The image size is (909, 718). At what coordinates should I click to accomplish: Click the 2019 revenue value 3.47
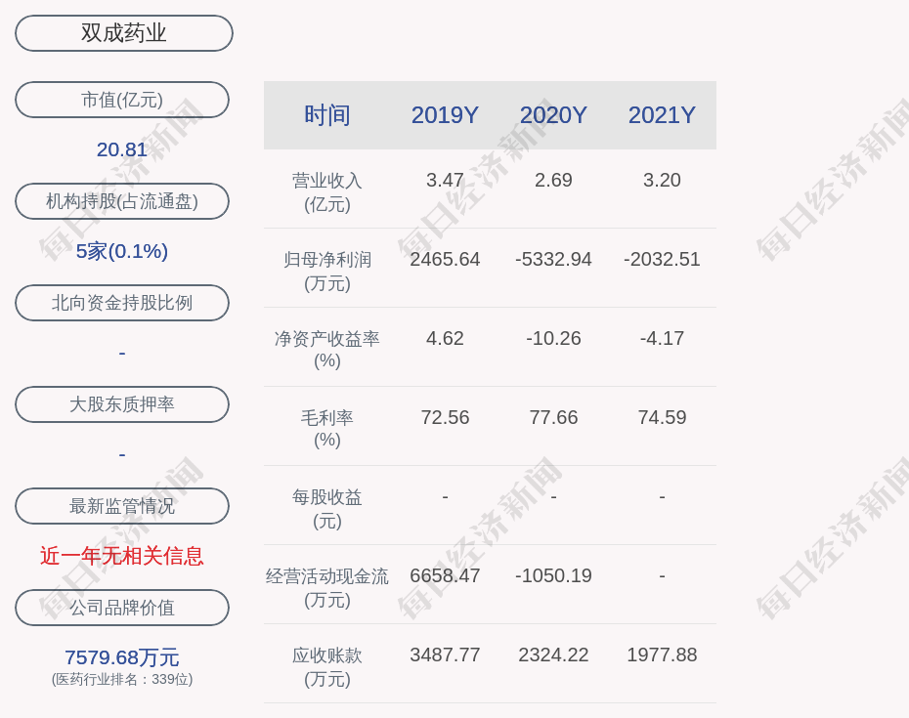pyautogui.click(x=445, y=180)
